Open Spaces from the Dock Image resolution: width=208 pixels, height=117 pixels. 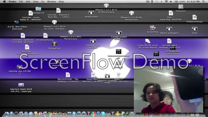[x=69, y=113]
